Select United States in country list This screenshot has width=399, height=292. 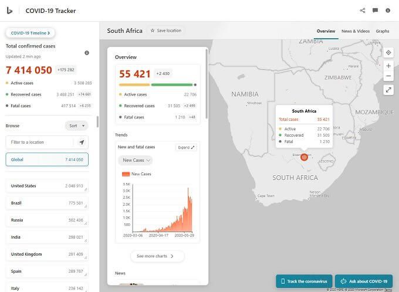(47, 186)
